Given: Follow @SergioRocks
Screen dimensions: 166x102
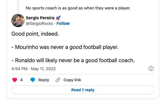Looking at the screenshot, I should point(63,23).
